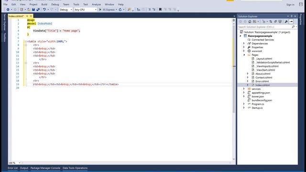Click the Uncomment Selected Lines icon
This screenshot has height=172, width=306.
[x=154, y=10]
